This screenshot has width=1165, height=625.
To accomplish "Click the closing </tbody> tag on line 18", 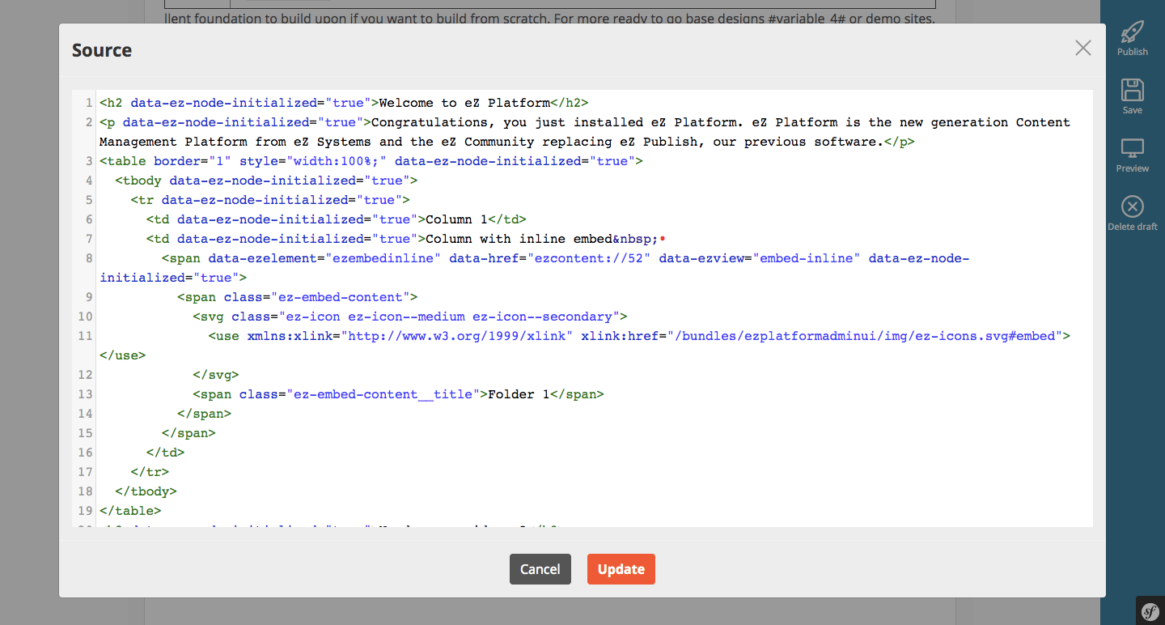I will (146, 491).
